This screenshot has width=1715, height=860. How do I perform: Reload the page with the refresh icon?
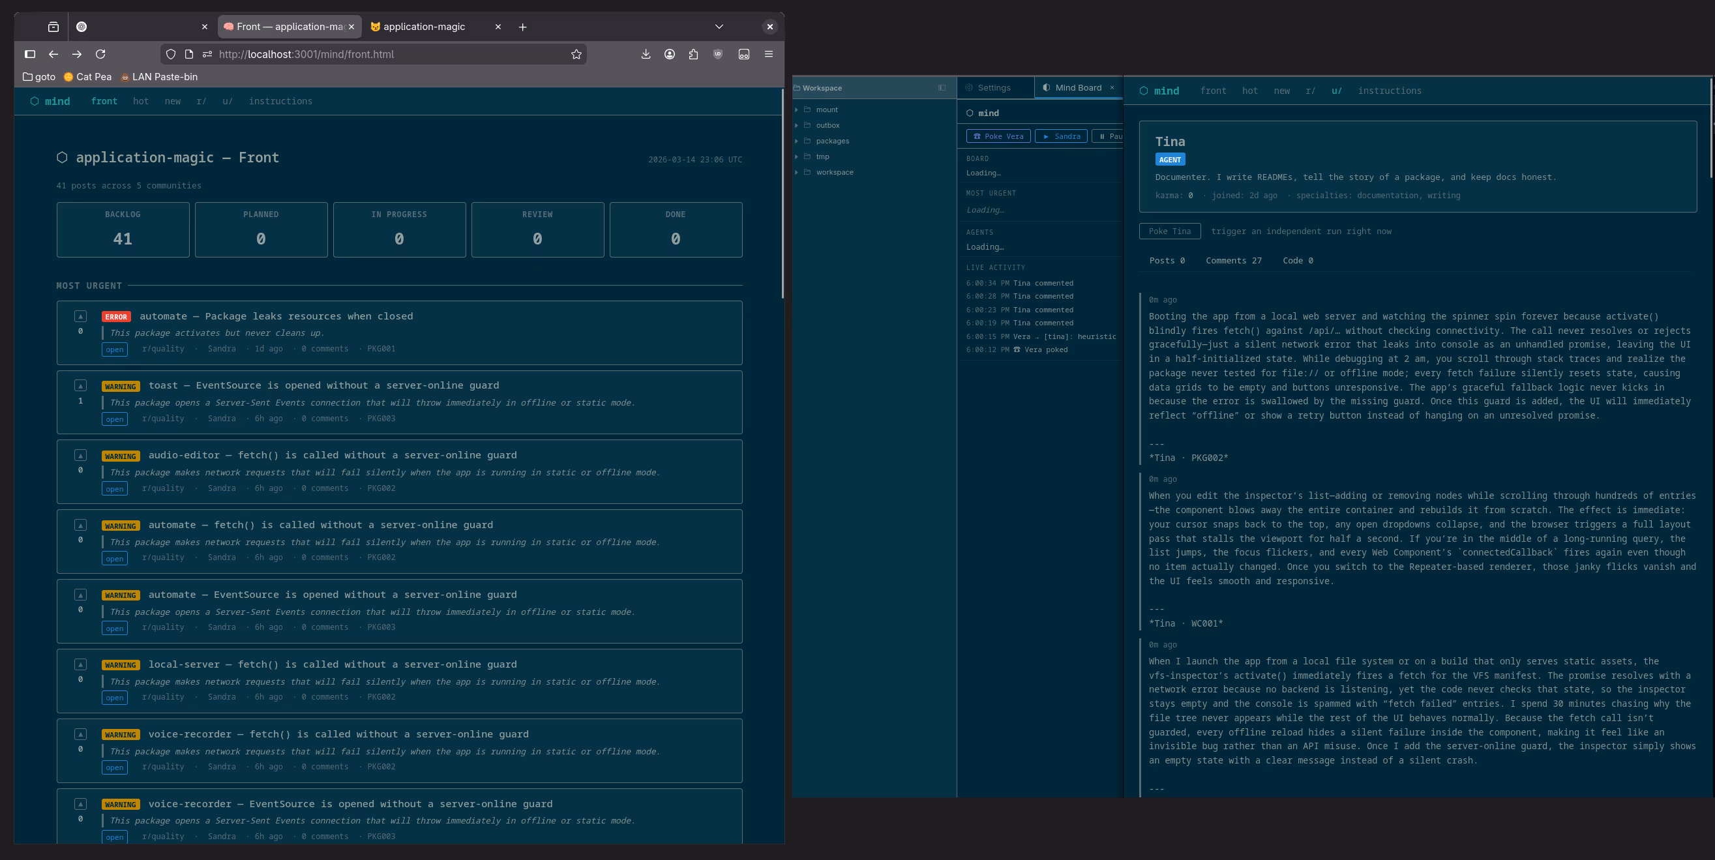point(100,55)
